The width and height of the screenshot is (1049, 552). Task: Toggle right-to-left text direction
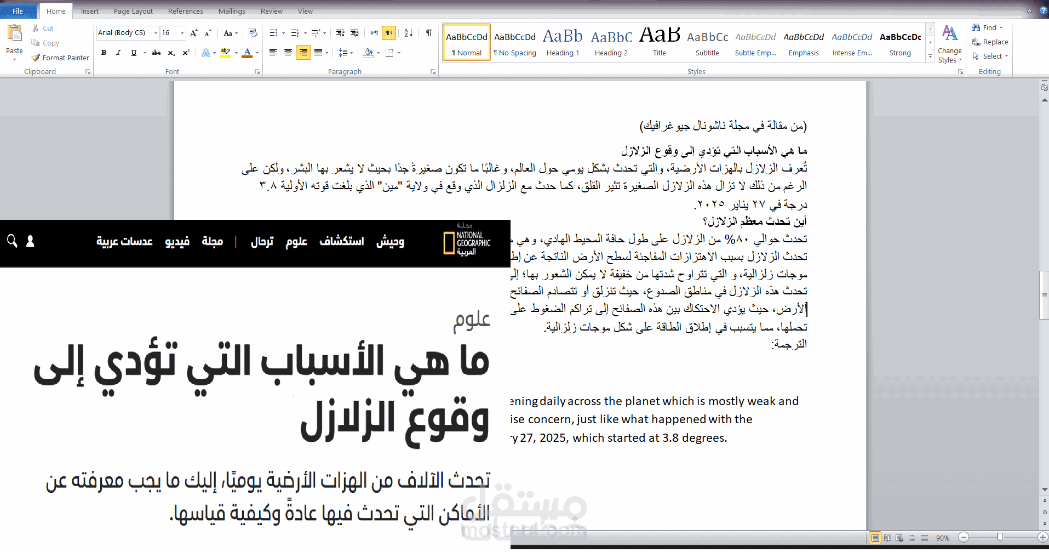(x=389, y=33)
